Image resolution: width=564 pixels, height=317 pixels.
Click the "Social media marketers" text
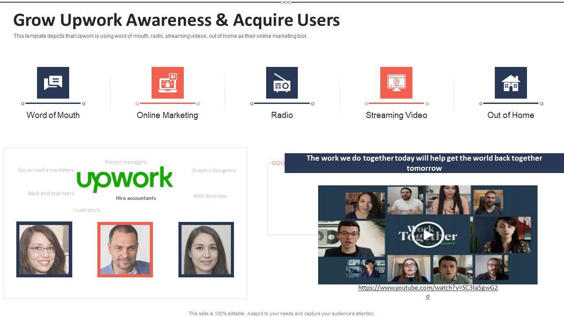coord(46,170)
